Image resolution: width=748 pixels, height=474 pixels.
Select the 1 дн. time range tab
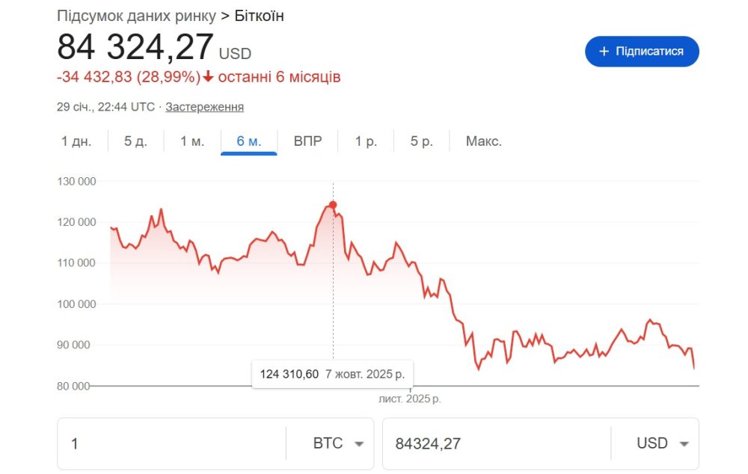[76, 141]
